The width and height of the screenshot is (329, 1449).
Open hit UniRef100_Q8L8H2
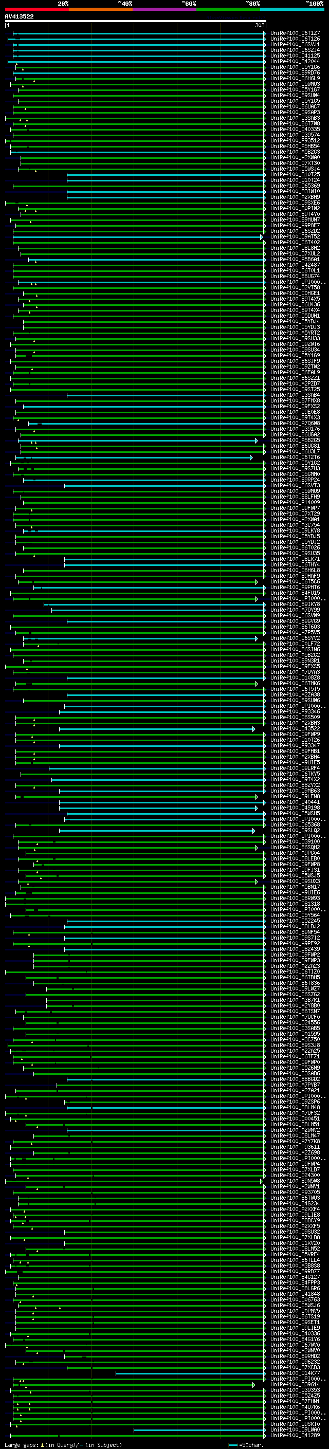pos(295,248)
